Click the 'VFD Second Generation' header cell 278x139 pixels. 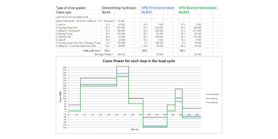coord(198,8)
